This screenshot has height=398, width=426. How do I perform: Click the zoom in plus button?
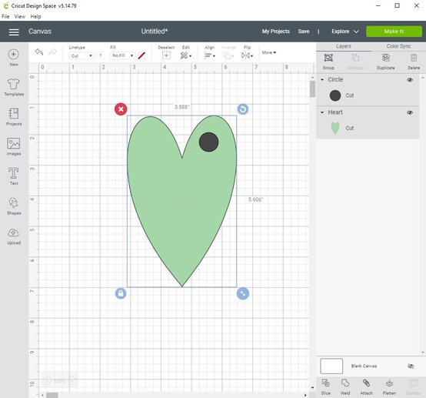(72, 381)
